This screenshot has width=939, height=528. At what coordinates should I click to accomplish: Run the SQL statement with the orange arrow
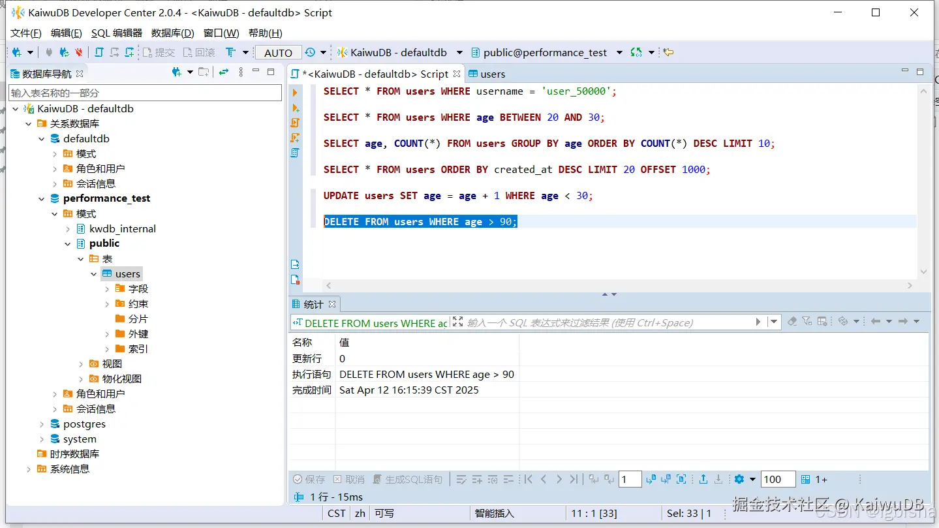point(295,93)
